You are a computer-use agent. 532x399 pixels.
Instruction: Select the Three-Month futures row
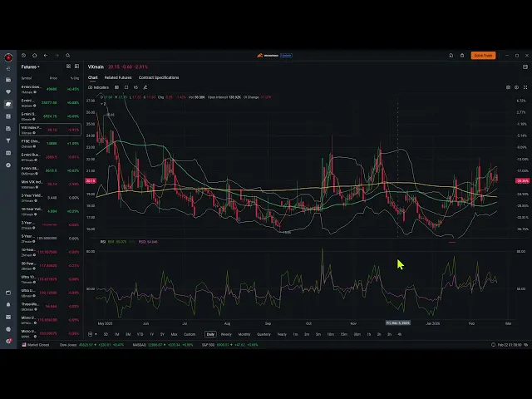coord(50,307)
